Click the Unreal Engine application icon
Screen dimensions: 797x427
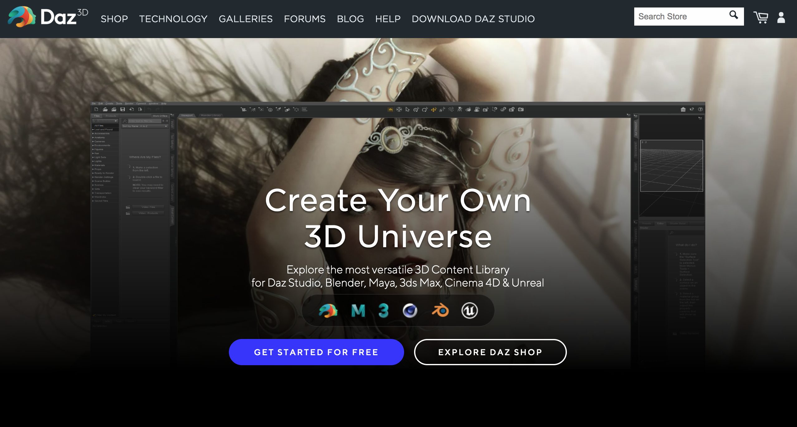(469, 310)
